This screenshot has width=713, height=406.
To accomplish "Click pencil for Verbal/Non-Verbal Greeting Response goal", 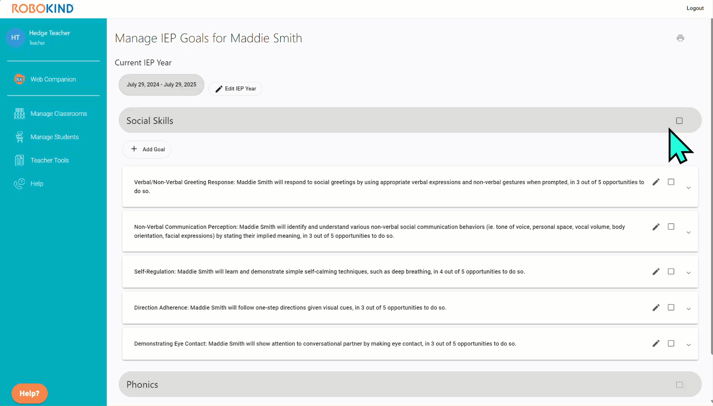I will tap(656, 182).
